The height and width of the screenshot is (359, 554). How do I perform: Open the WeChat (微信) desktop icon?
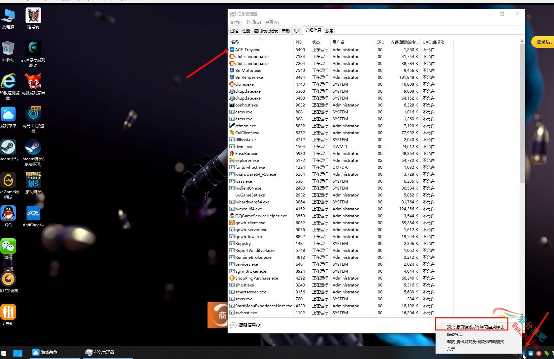point(8,246)
